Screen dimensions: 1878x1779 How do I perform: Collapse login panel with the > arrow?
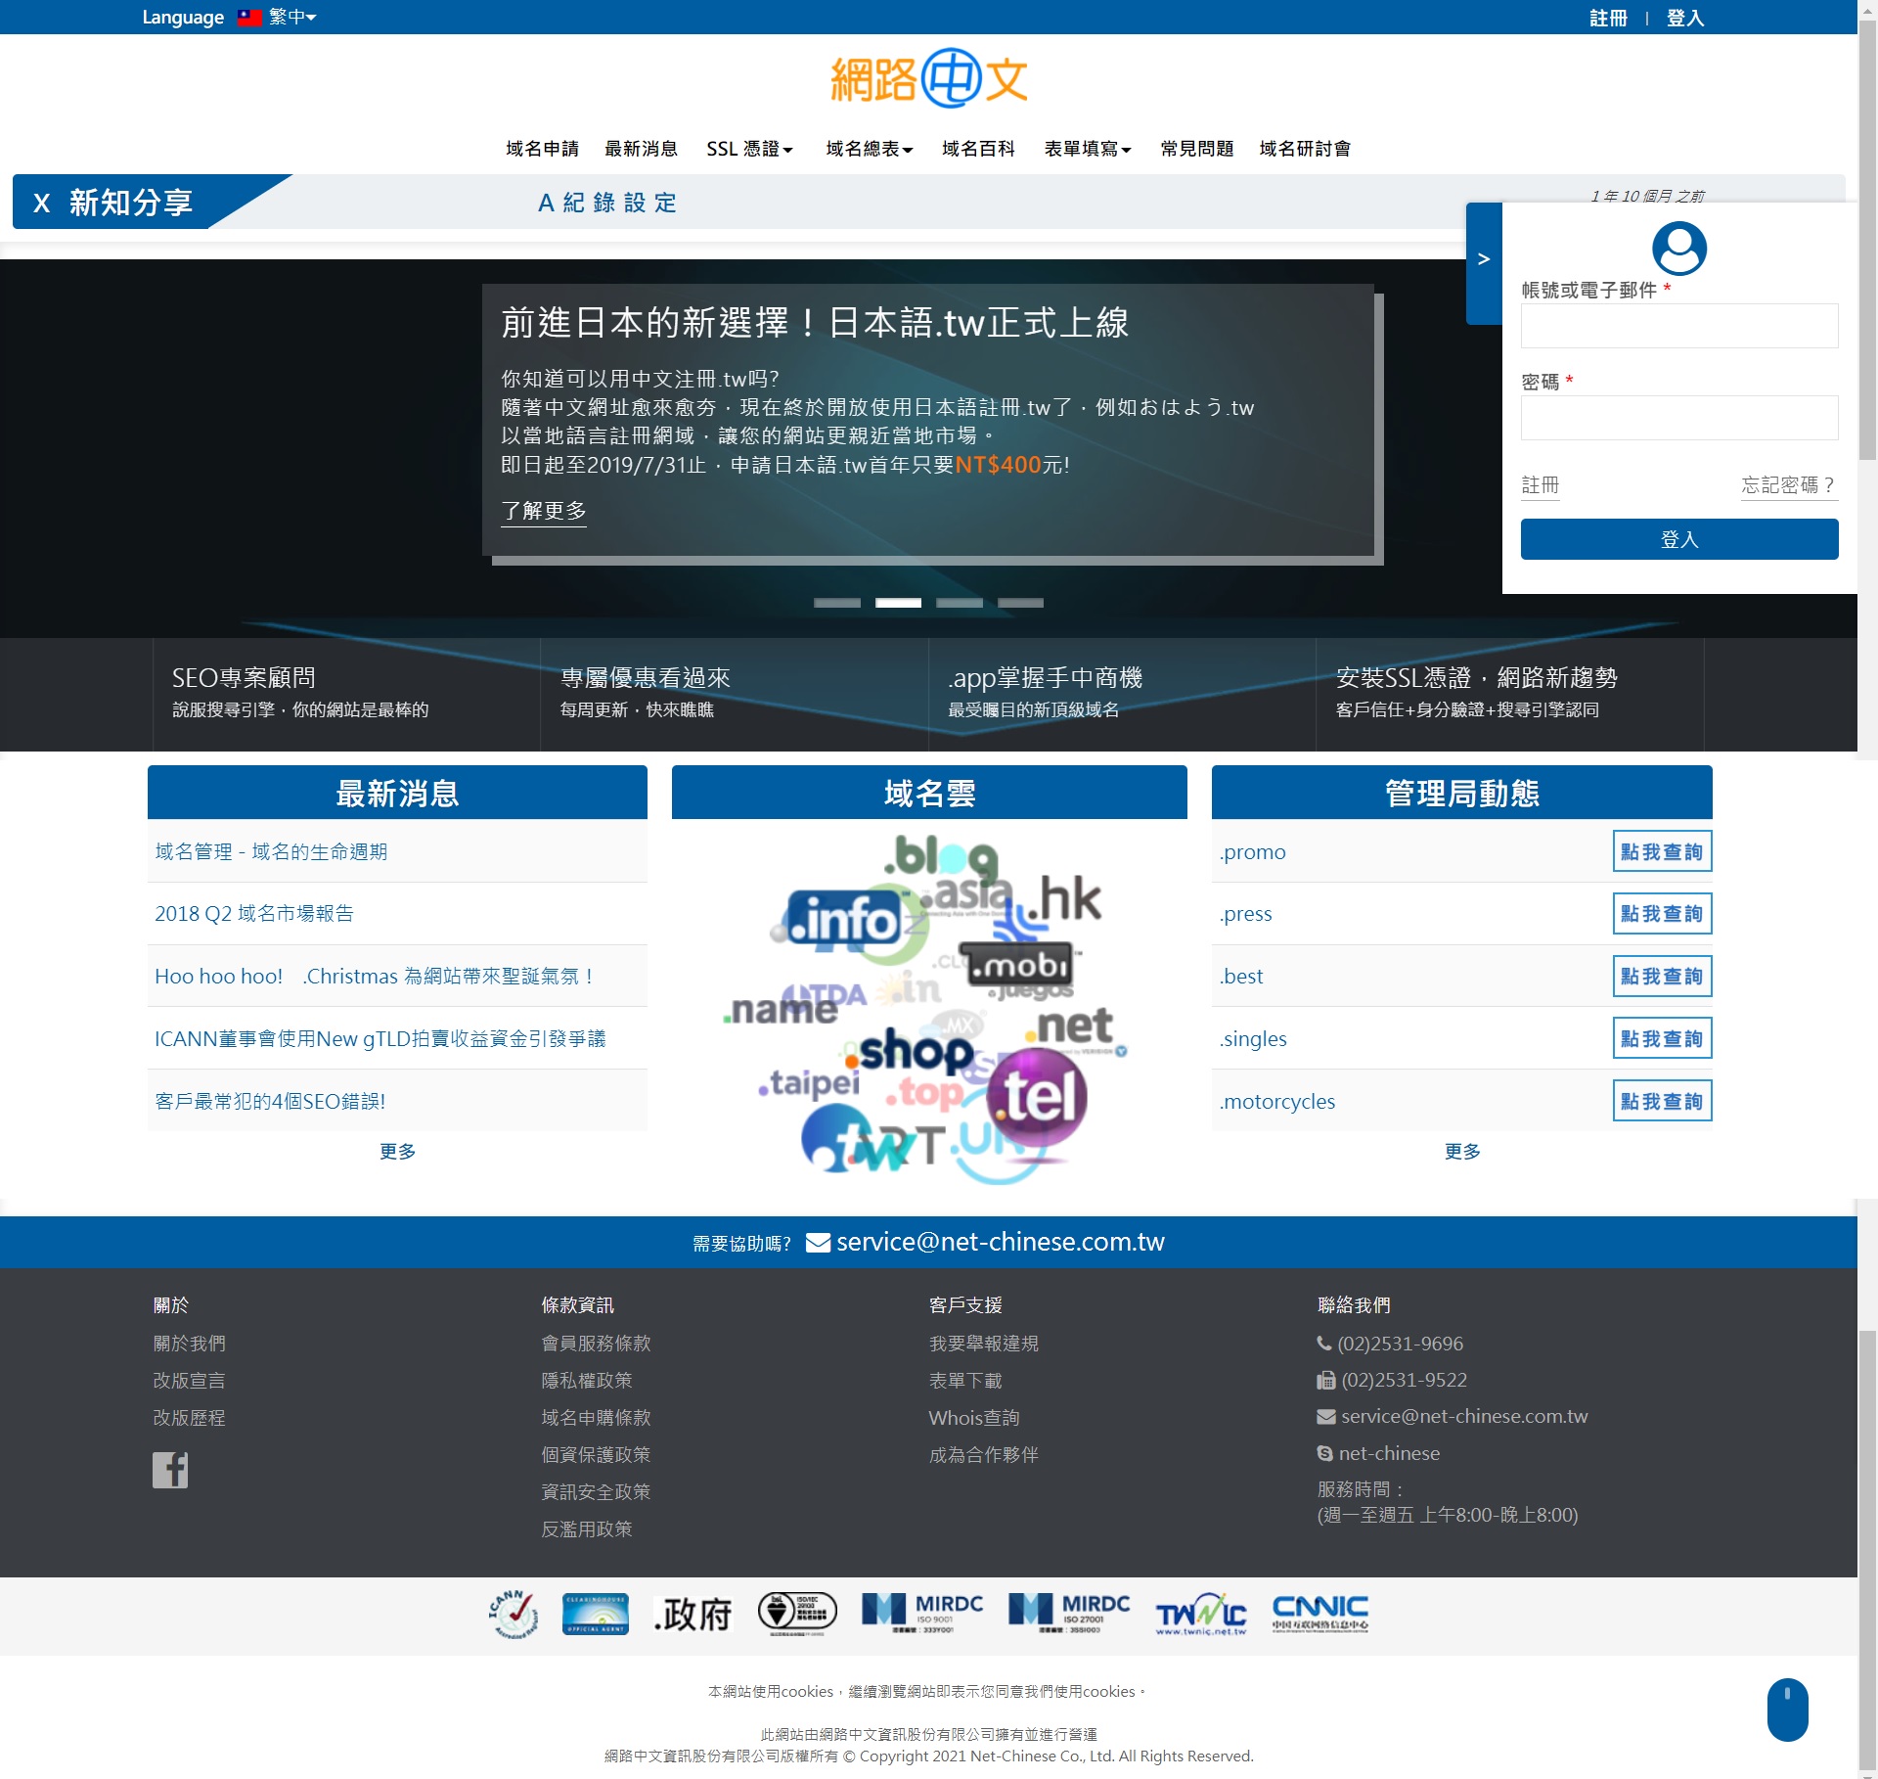coord(1483,259)
